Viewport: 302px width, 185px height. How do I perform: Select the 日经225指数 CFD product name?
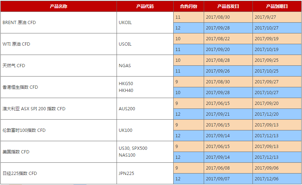[x=20, y=174]
